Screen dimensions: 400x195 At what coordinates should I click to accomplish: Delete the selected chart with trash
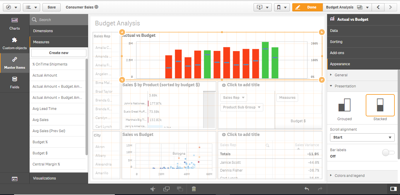pos(194,189)
